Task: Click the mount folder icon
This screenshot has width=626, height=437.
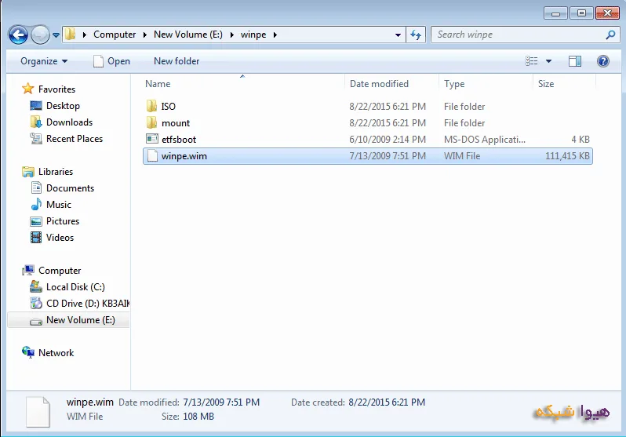Action: [x=151, y=122]
